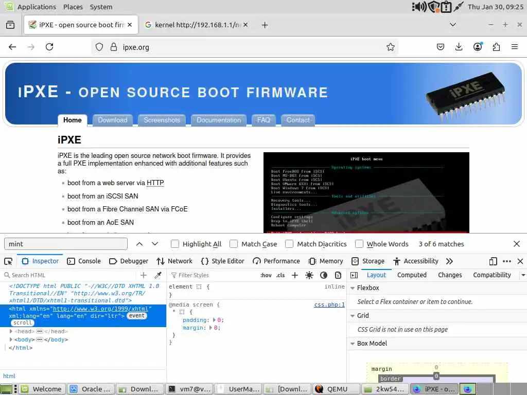The image size is (527, 395).
Task: Show more DevTools tools chevron
Action: [449, 261]
